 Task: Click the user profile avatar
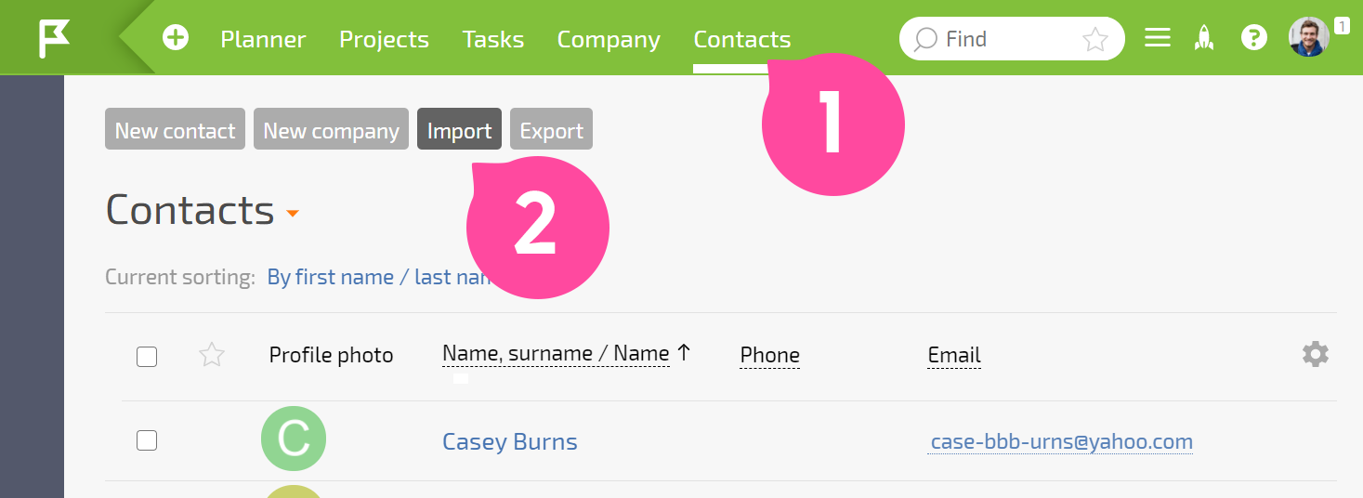click(x=1309, y=37)
